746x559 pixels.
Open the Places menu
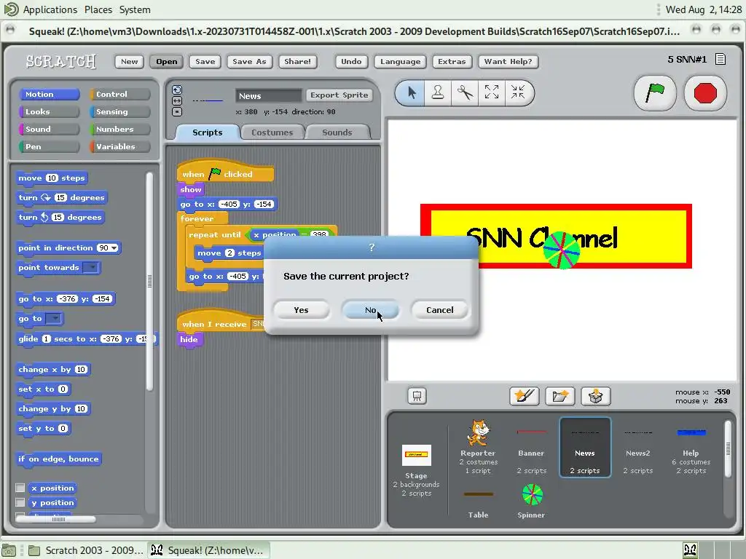point(98,9)
